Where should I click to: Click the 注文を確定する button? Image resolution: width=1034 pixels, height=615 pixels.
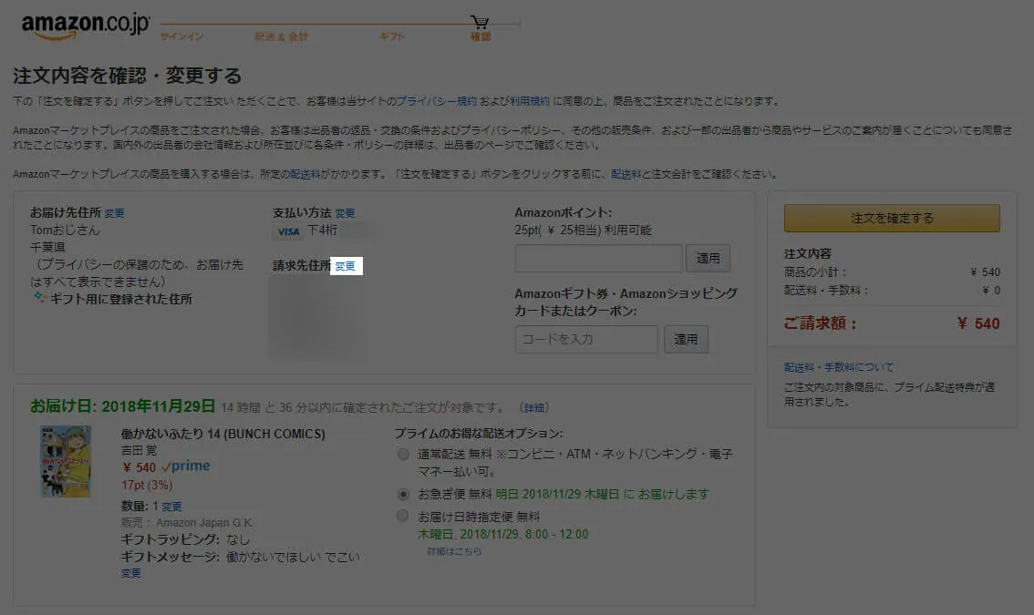(892, 218)
